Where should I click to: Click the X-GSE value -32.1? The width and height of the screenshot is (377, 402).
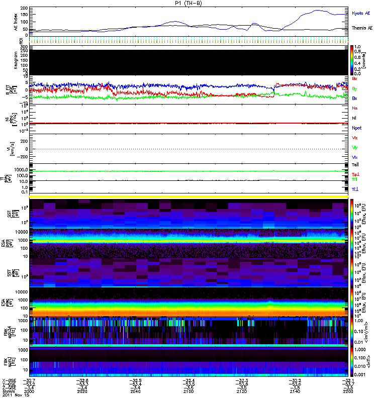348,381
